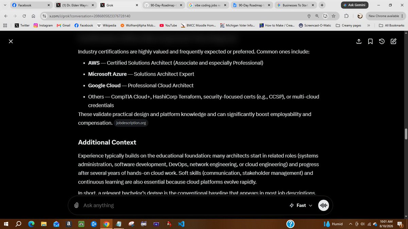Switch to the vibe coding jobs Google tab
Image resolution: width=408 pixels, height=229 pixels.
coord(208,5)
